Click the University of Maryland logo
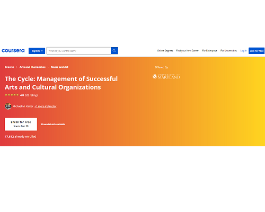Screen dimensions: 265x212 click(166, 76)
